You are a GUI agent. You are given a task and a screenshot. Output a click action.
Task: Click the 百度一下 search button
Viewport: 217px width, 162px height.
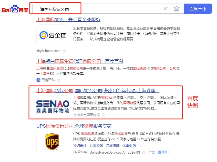pyautogui.click(x=198, y=9)
